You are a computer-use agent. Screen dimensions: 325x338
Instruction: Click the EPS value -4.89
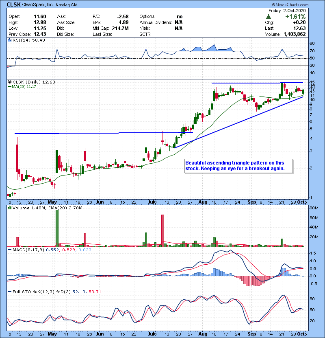tap(123, 22)
